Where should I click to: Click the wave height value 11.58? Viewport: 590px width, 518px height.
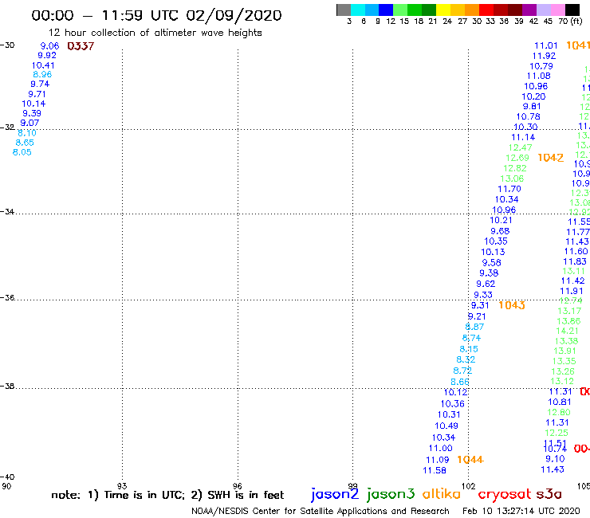tap(435, 471)
